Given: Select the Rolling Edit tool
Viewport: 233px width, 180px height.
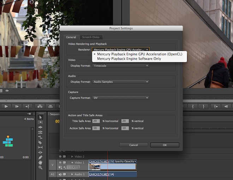Looking at the screenshot, I should [40, 132].
